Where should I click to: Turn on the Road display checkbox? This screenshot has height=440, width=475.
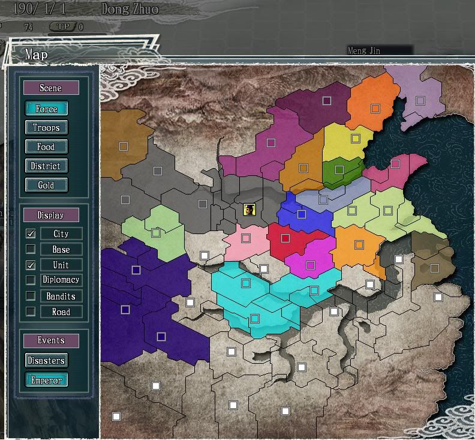point(31,312)
